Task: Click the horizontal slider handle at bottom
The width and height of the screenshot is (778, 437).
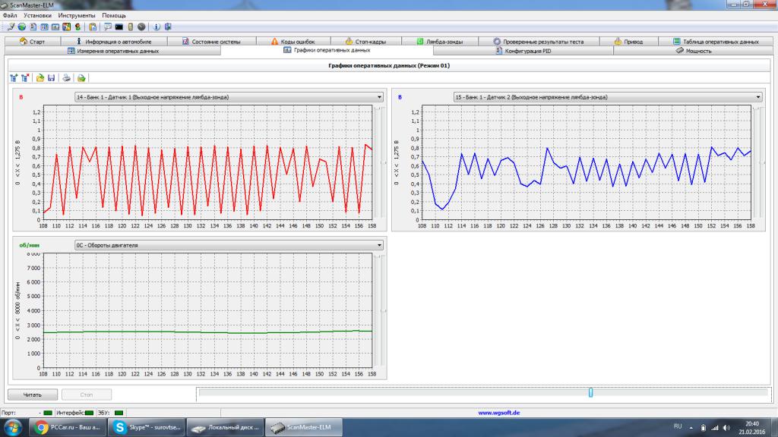Action: pos(590,392)
